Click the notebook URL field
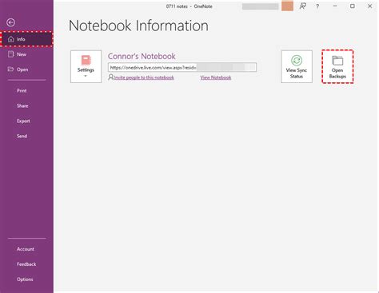The image size is (379, 293). click(x=182, y=67)
